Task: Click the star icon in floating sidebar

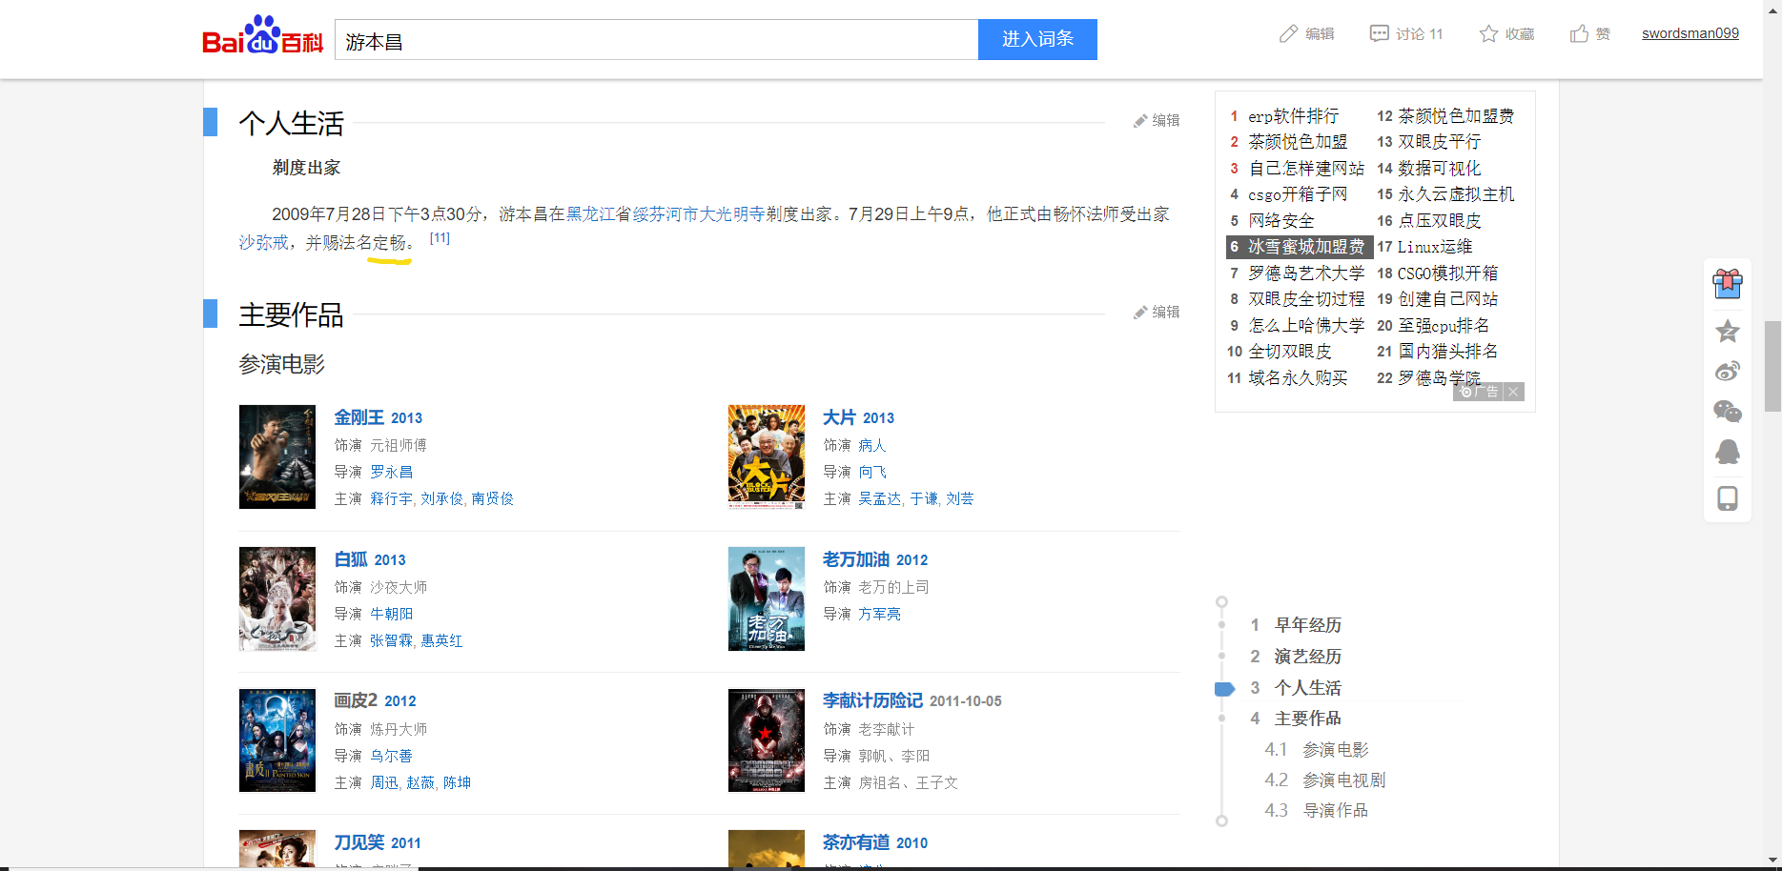Action: pyautogui.click(x=1728, y=332)
